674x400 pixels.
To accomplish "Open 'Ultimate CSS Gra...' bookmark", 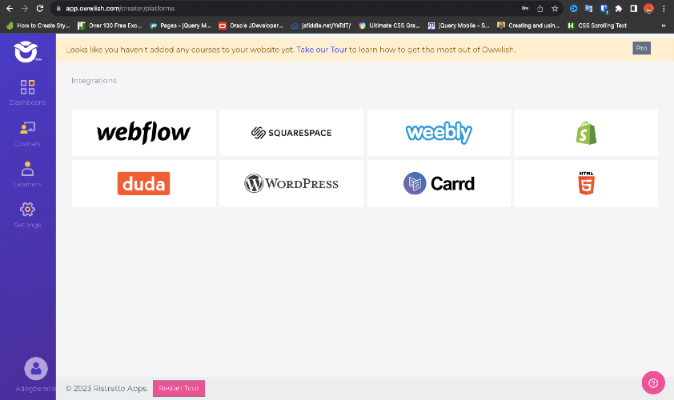I will coord(390,26).
